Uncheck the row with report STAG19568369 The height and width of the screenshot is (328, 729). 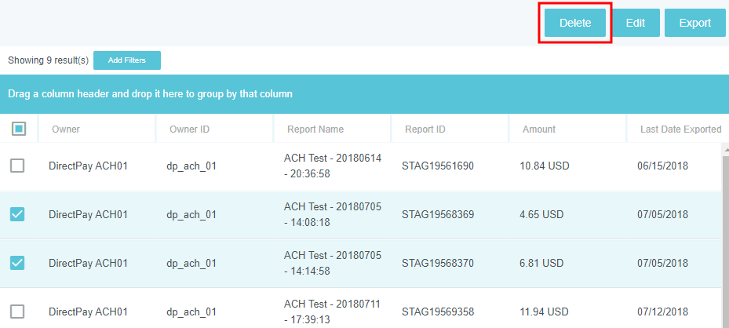click(x=17, y=214)
